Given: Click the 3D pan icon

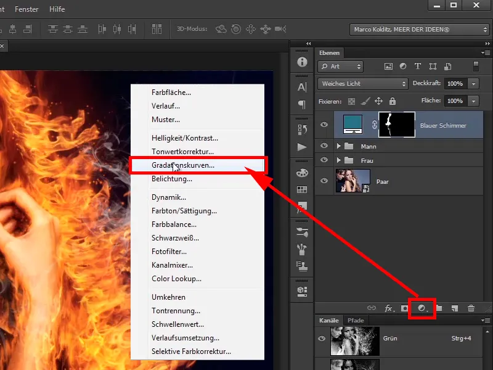Looking at the screenshot, I should coord(251,29).
